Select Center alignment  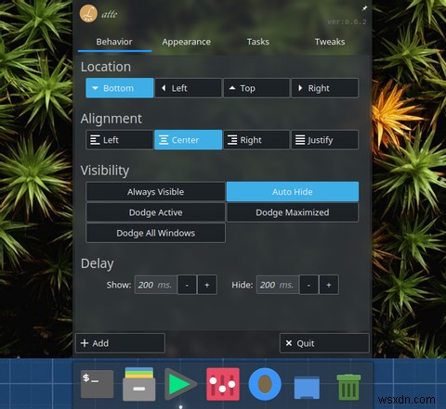pos(188,140)
